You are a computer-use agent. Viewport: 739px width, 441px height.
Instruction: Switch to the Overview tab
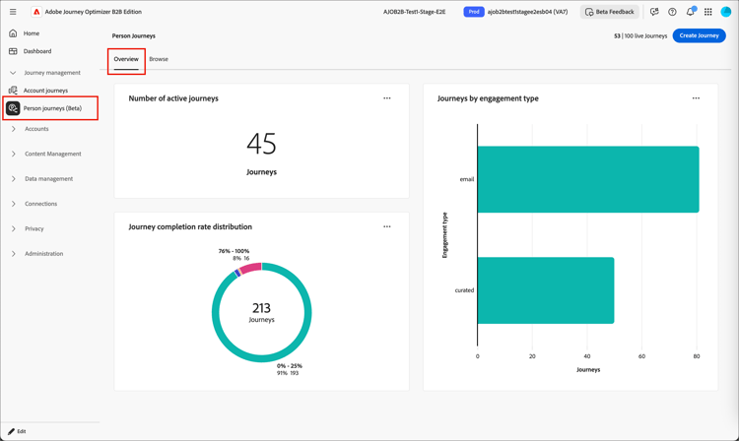coord(126,59)
